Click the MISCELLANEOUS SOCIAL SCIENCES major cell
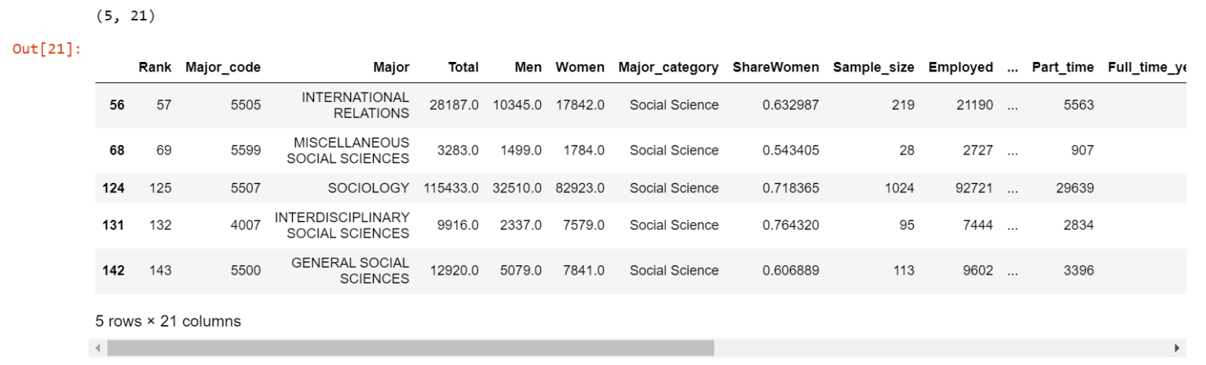 point(348,151)
